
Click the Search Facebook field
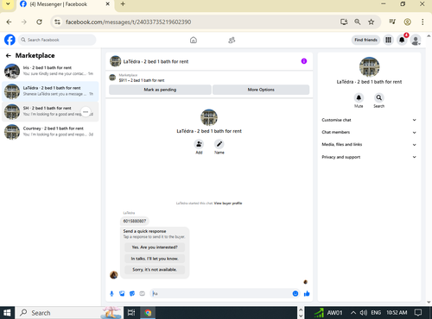pos(57,40)
